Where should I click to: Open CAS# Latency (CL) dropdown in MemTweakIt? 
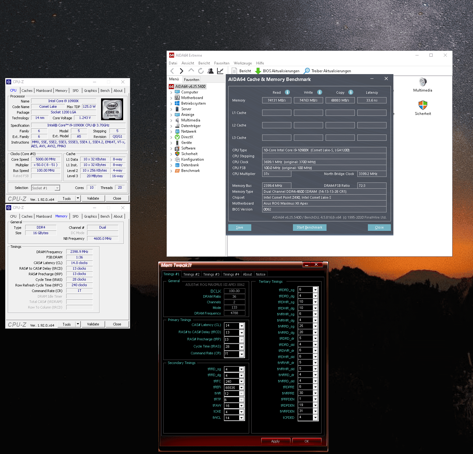point(242,326)
